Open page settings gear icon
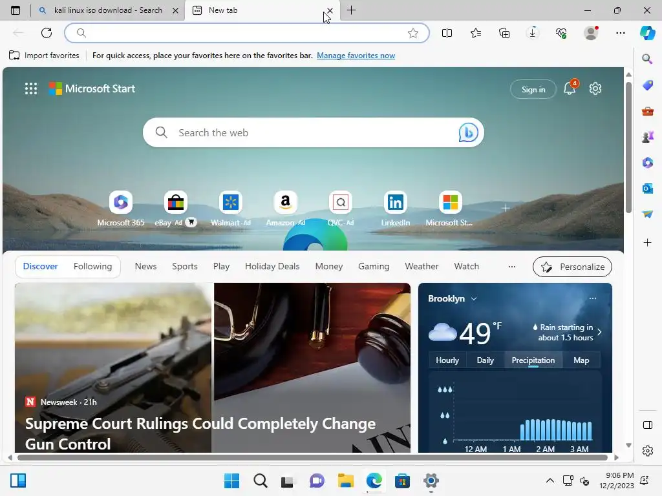The height and width of the screenshot is (496, 662). [595, 88]
